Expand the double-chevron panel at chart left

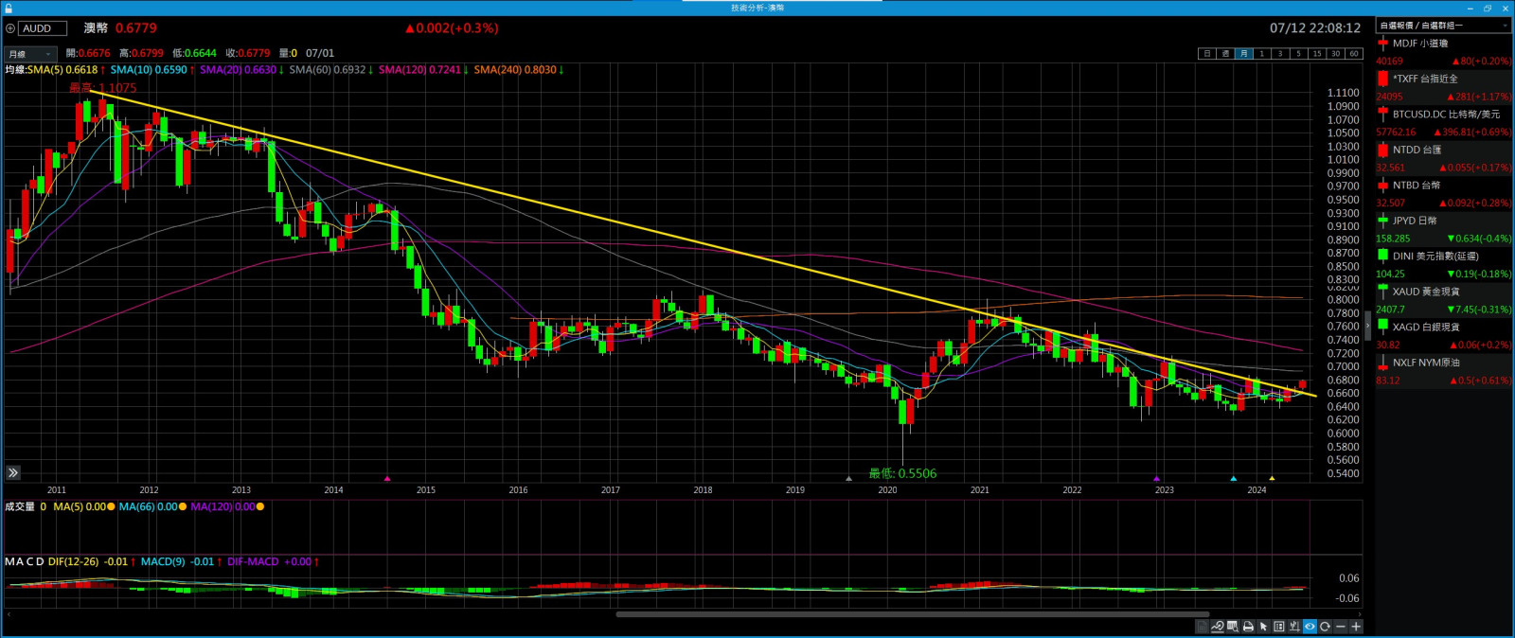[x=13, y=472]
